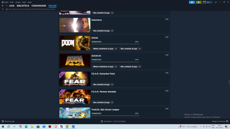Click the DOOM 64 game cover thumbnail
Screen dimensions: 230x129
pos(75,61)
